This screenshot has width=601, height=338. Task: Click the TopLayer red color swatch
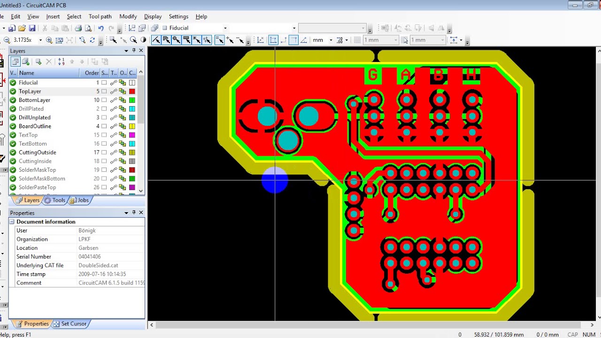132,91
